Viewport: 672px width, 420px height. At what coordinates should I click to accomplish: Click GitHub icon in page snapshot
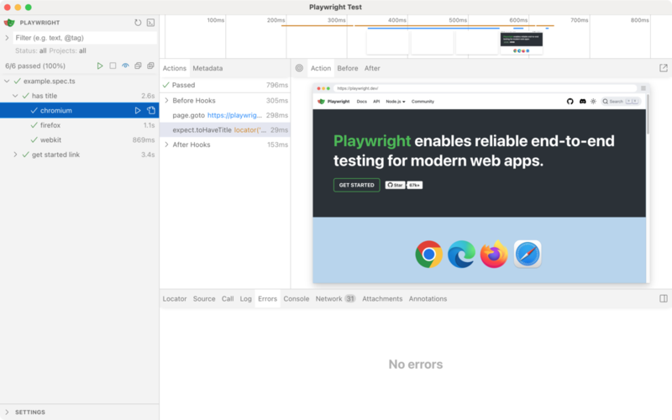570,102
